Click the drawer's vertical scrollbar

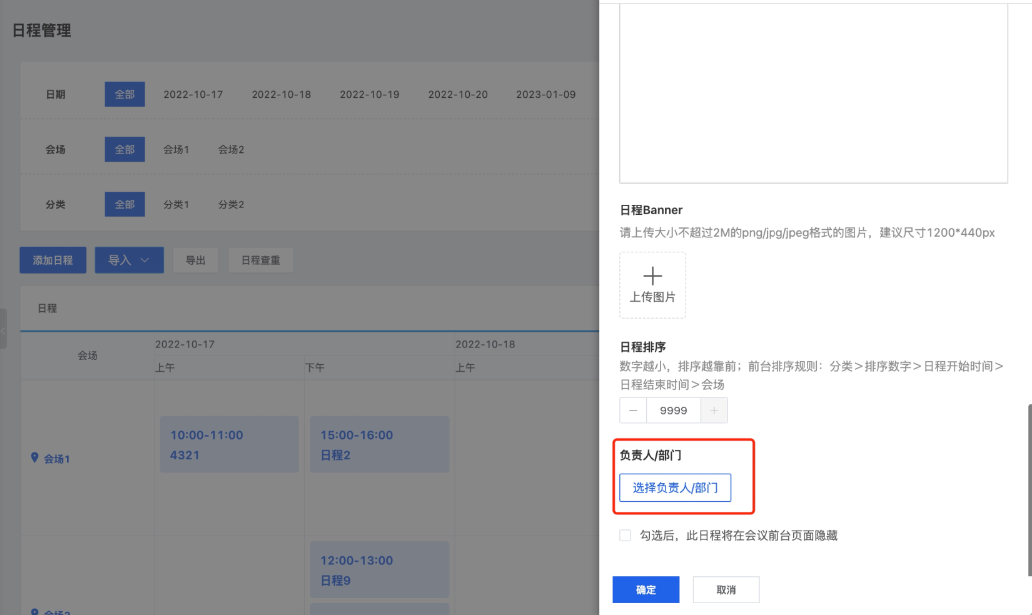click(x=1030, y=490)
